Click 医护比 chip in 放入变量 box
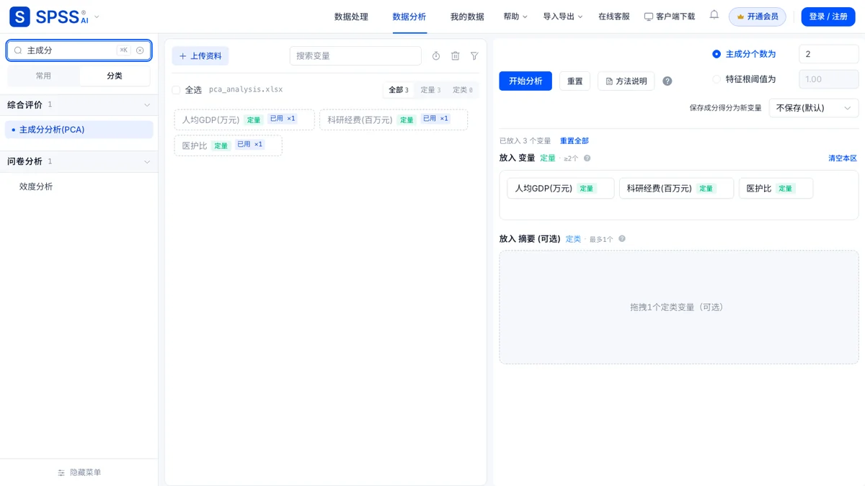 pyautogui.click(x=776, y=189)
